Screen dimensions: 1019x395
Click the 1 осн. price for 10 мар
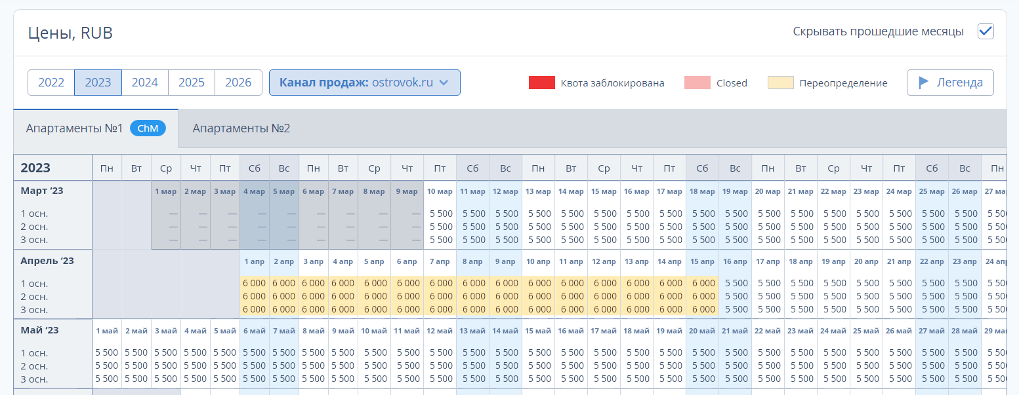442,214
